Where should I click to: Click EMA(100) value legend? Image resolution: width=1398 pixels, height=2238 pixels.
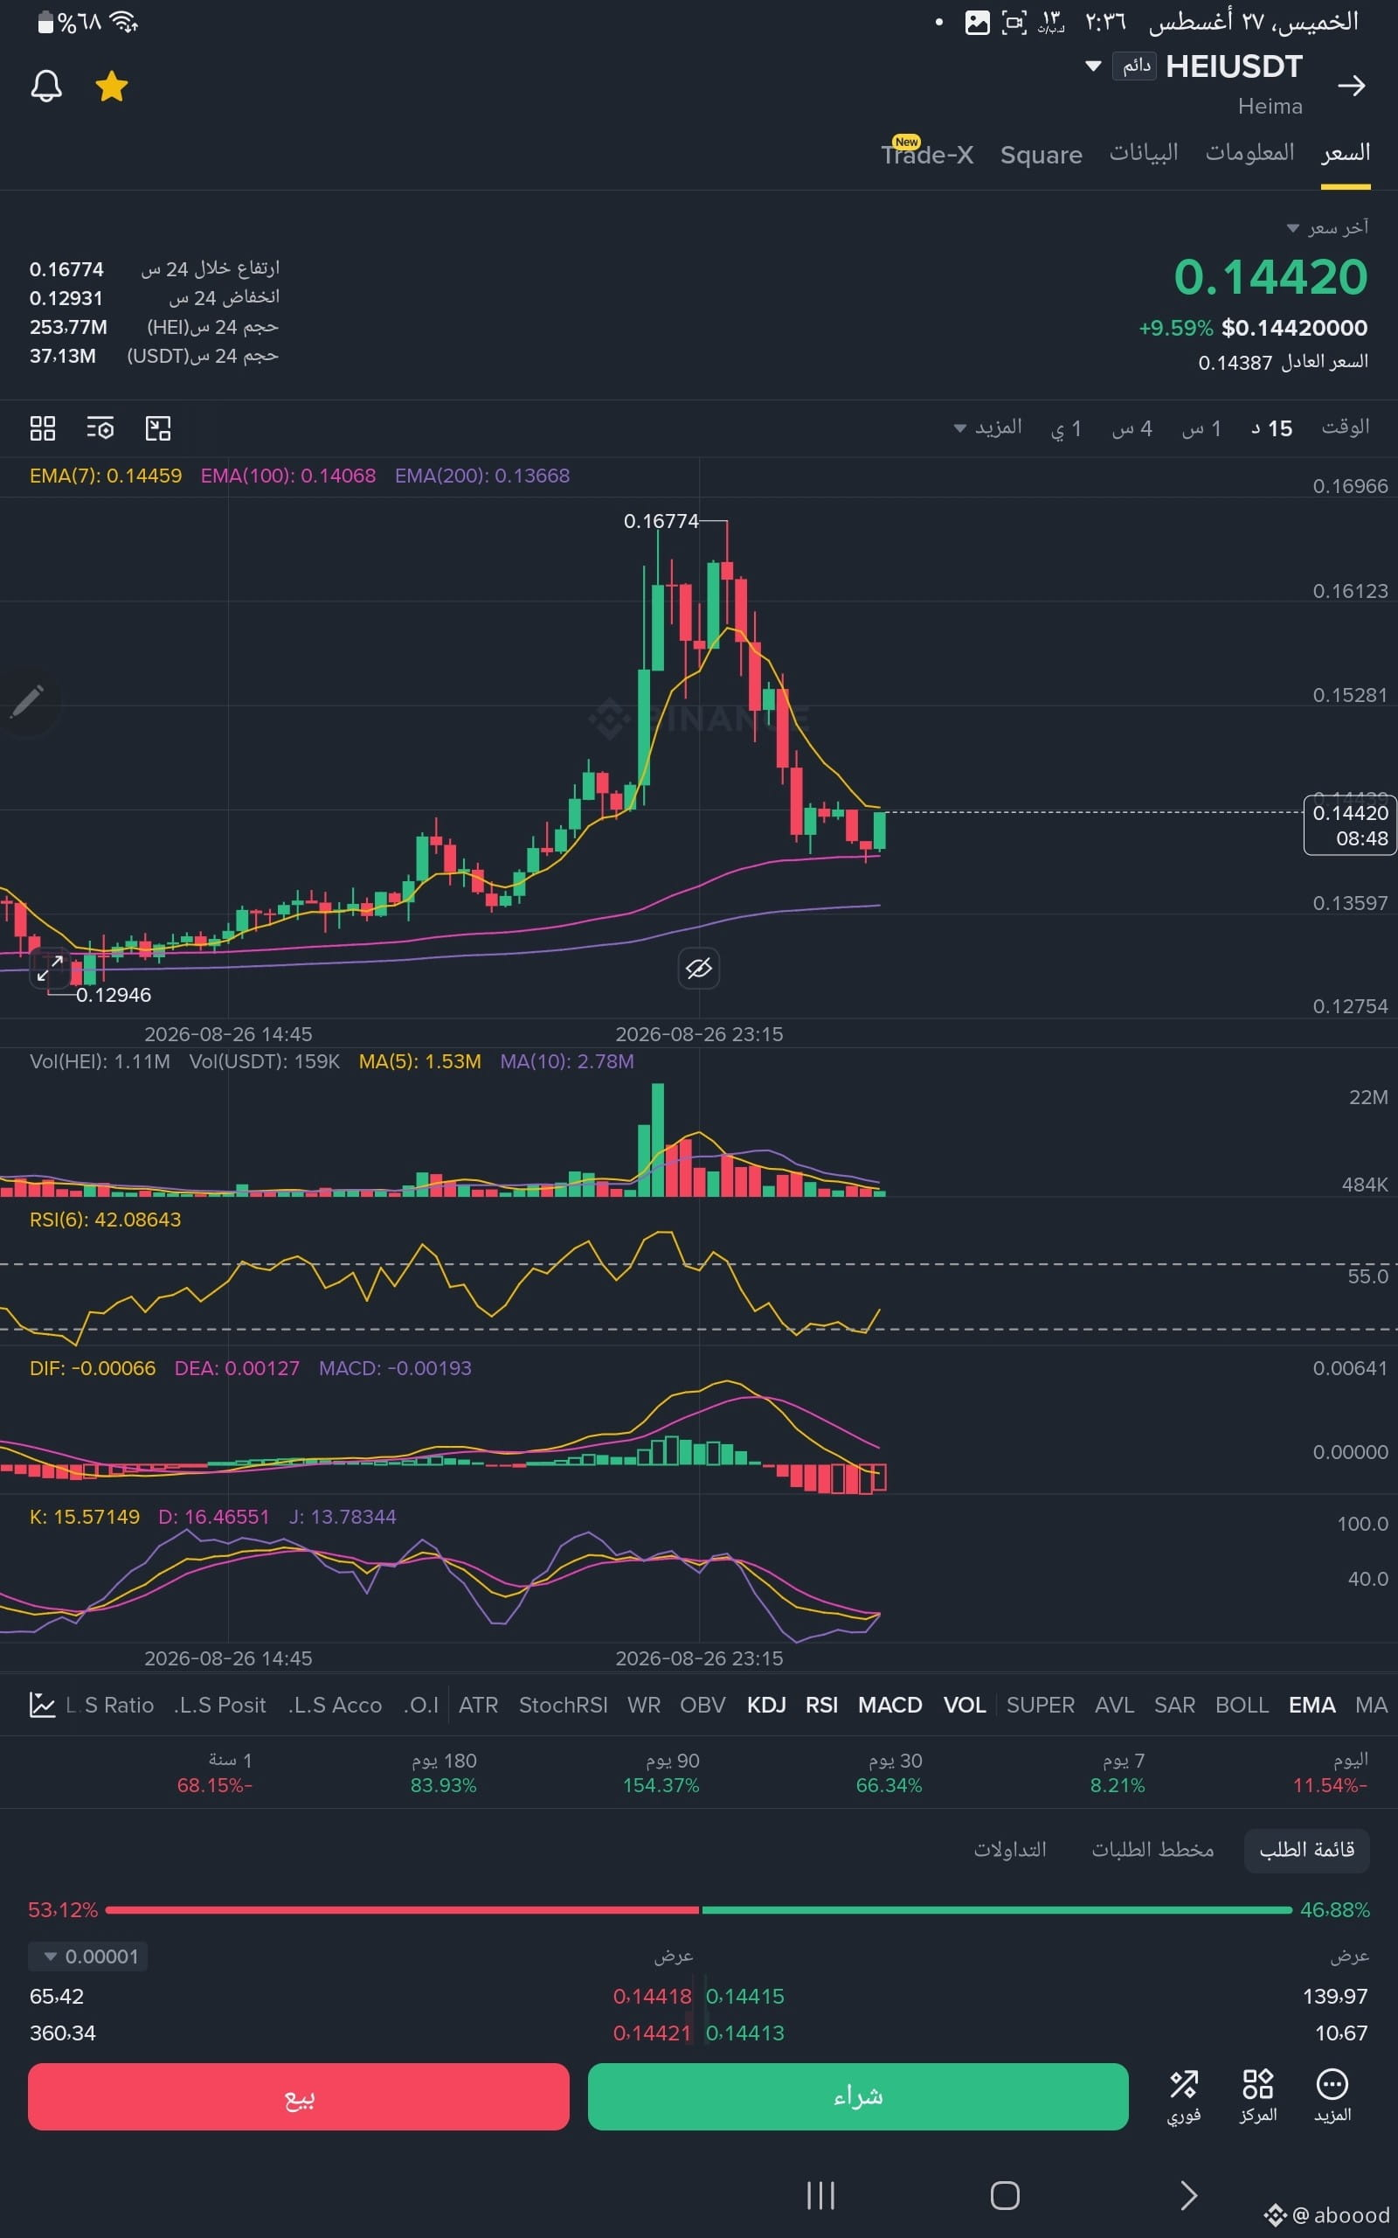(x=288, y=476)
